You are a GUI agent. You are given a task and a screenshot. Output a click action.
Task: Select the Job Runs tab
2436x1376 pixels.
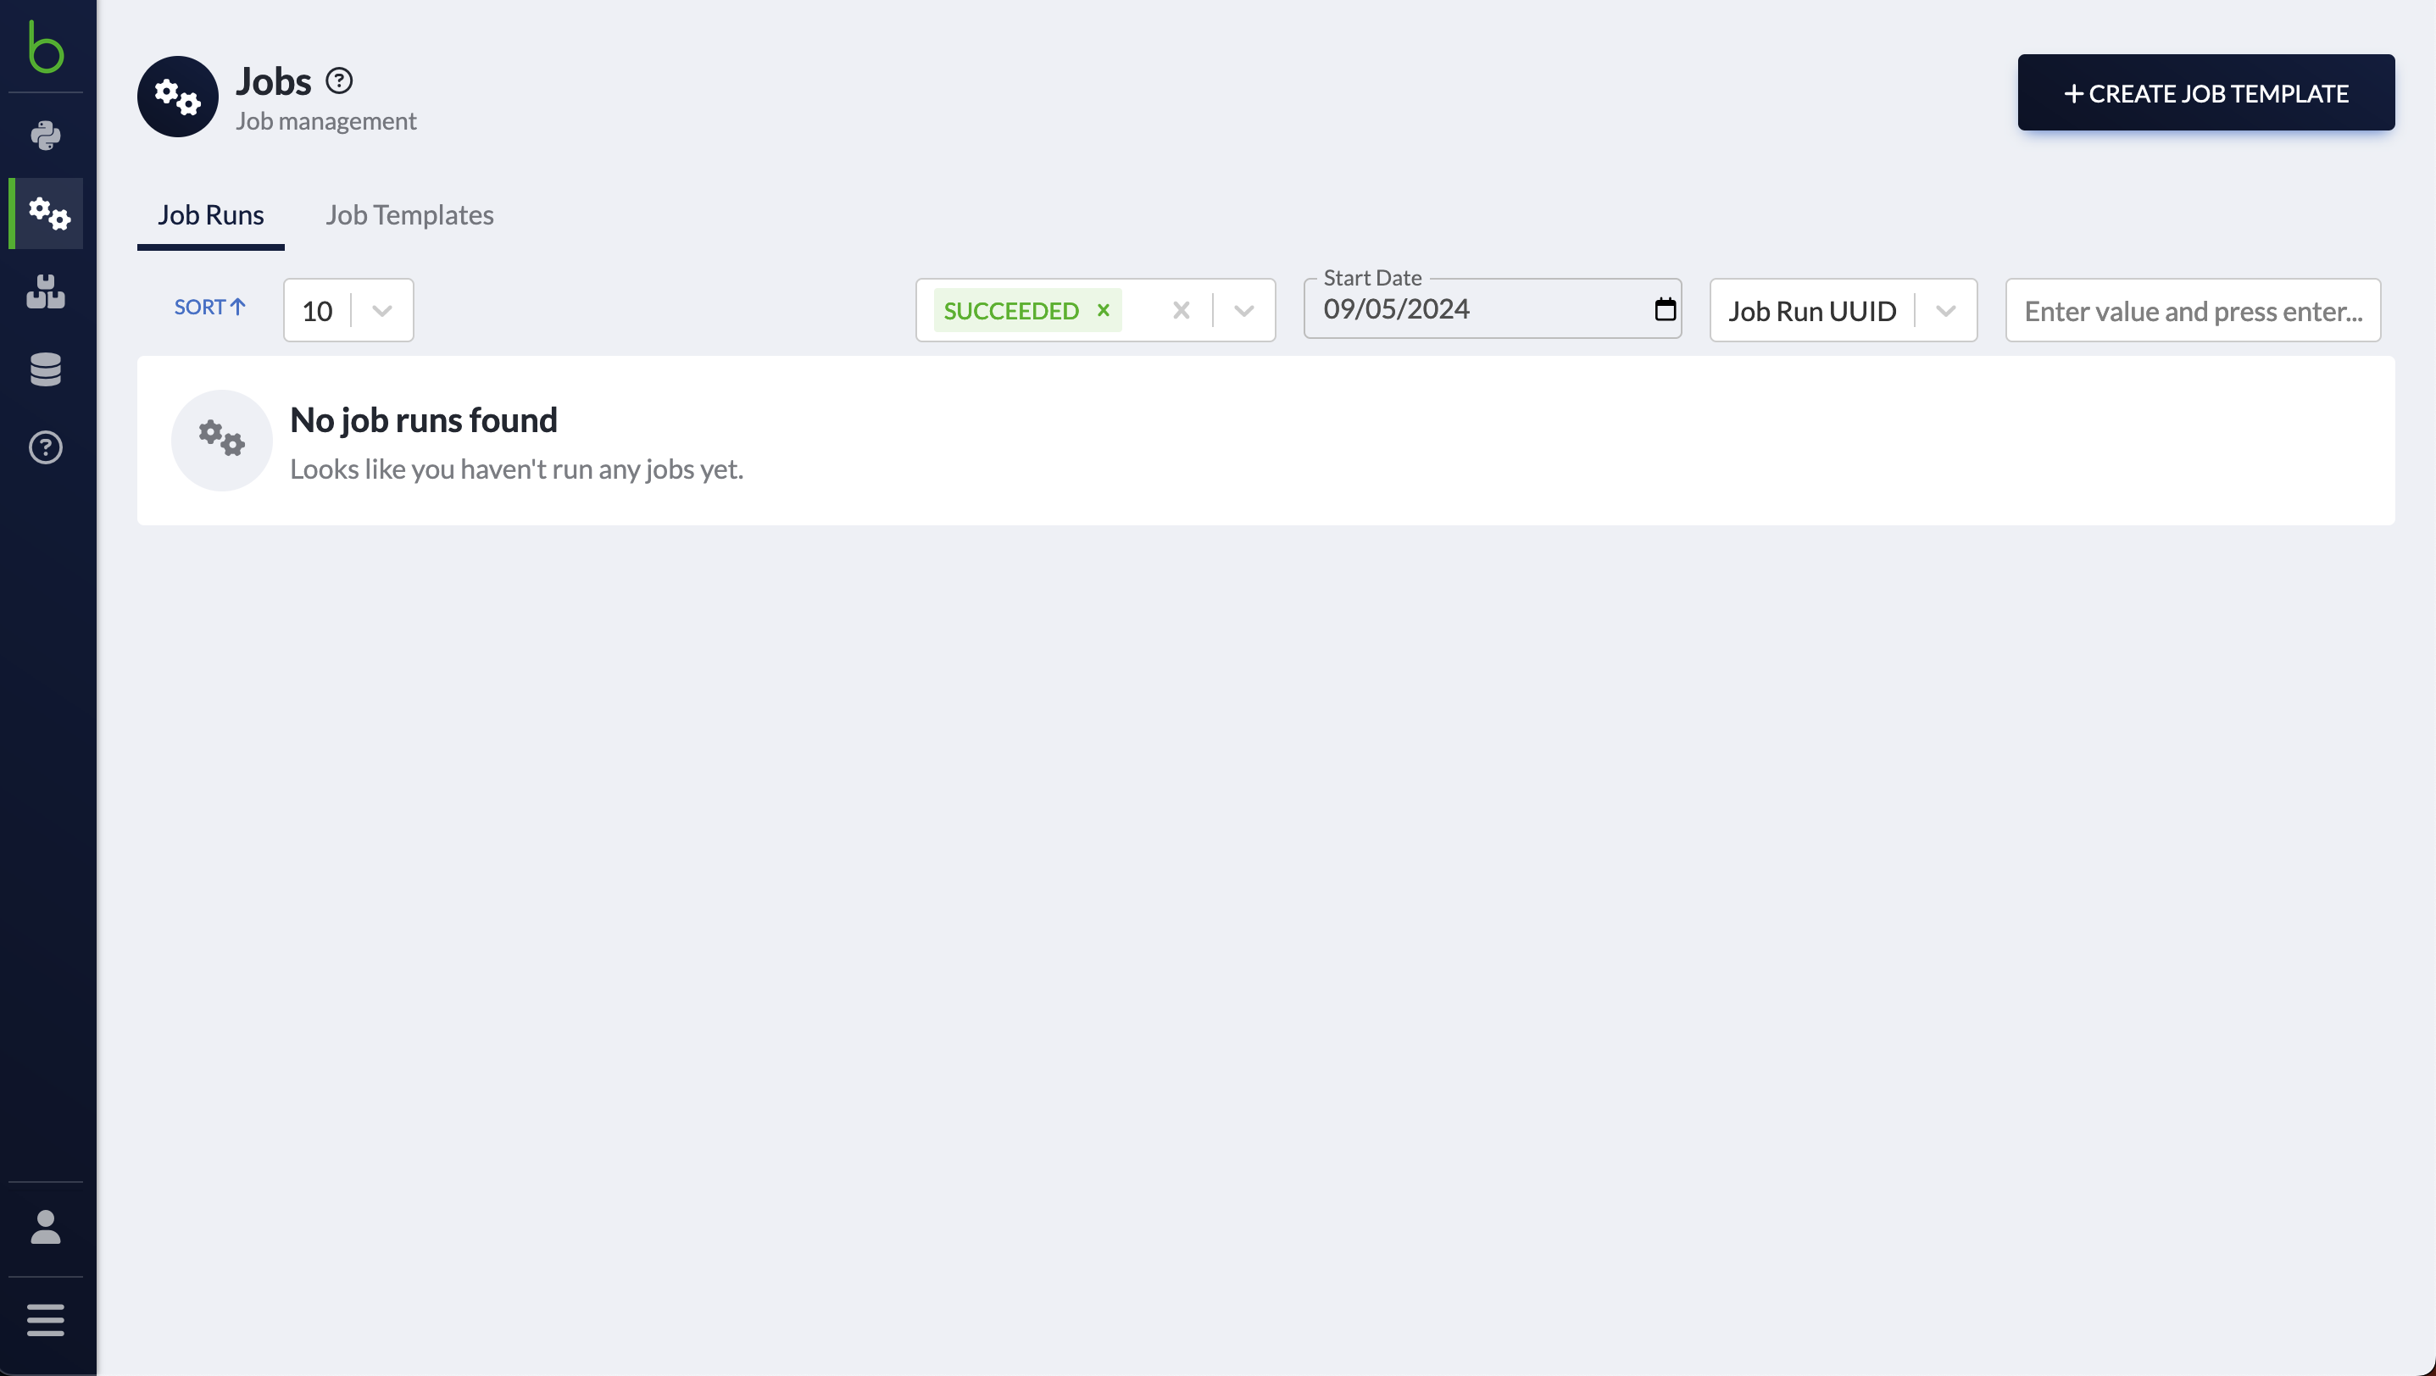coord(211,214)
